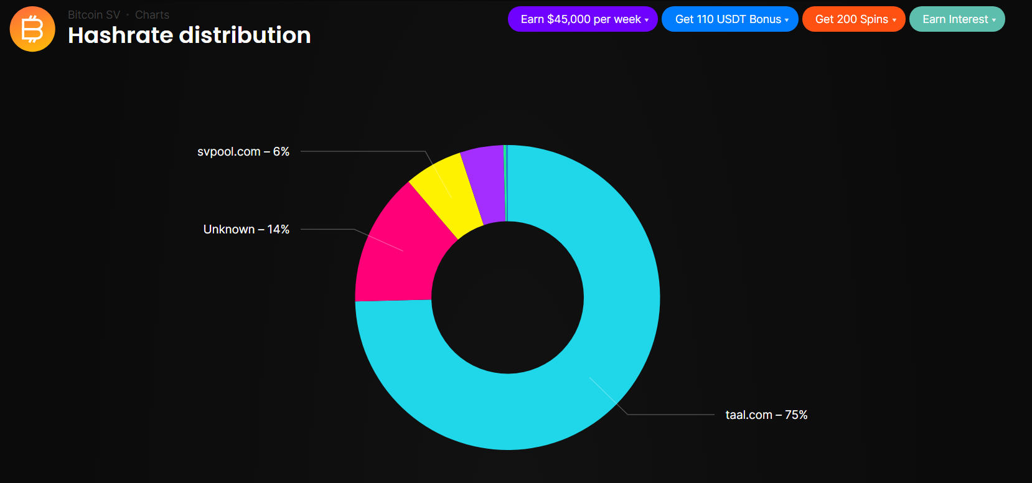Open the Bitcoin SV breadcrumb link
Viewport: 1032px width, 483px height.
click(94, 15)
